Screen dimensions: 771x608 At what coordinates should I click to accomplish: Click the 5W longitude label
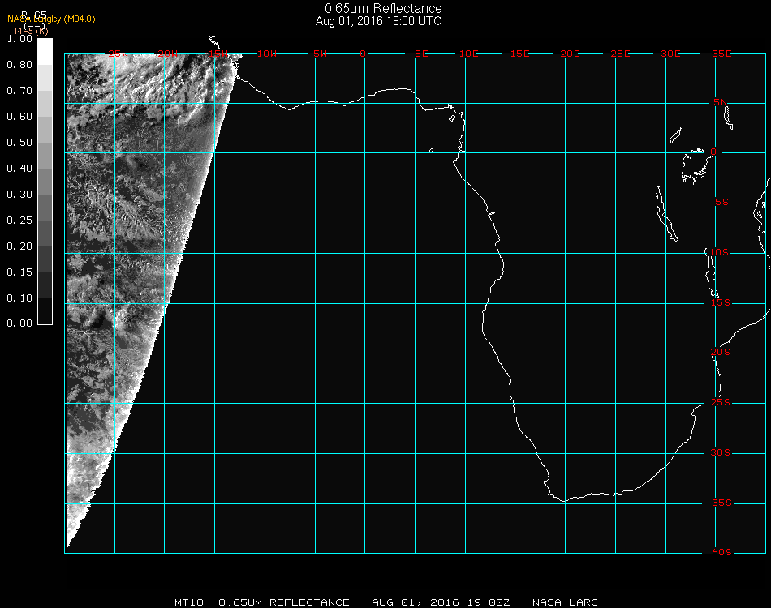[320, 54]
